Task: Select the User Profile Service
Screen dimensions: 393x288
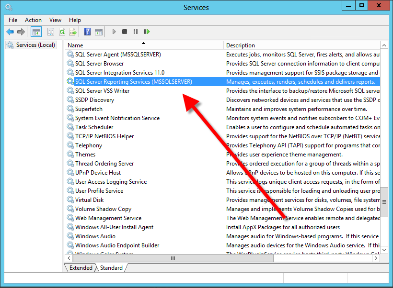Action: click(99, 191)
